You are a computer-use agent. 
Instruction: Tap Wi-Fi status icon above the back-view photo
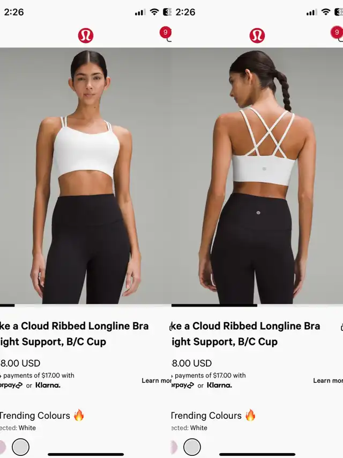(x=325, y=12)
